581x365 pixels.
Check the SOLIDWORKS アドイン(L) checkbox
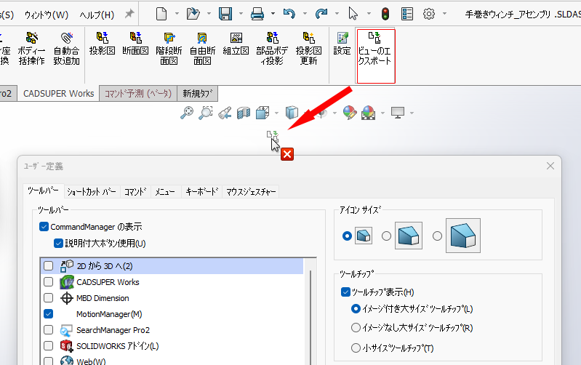48,345
